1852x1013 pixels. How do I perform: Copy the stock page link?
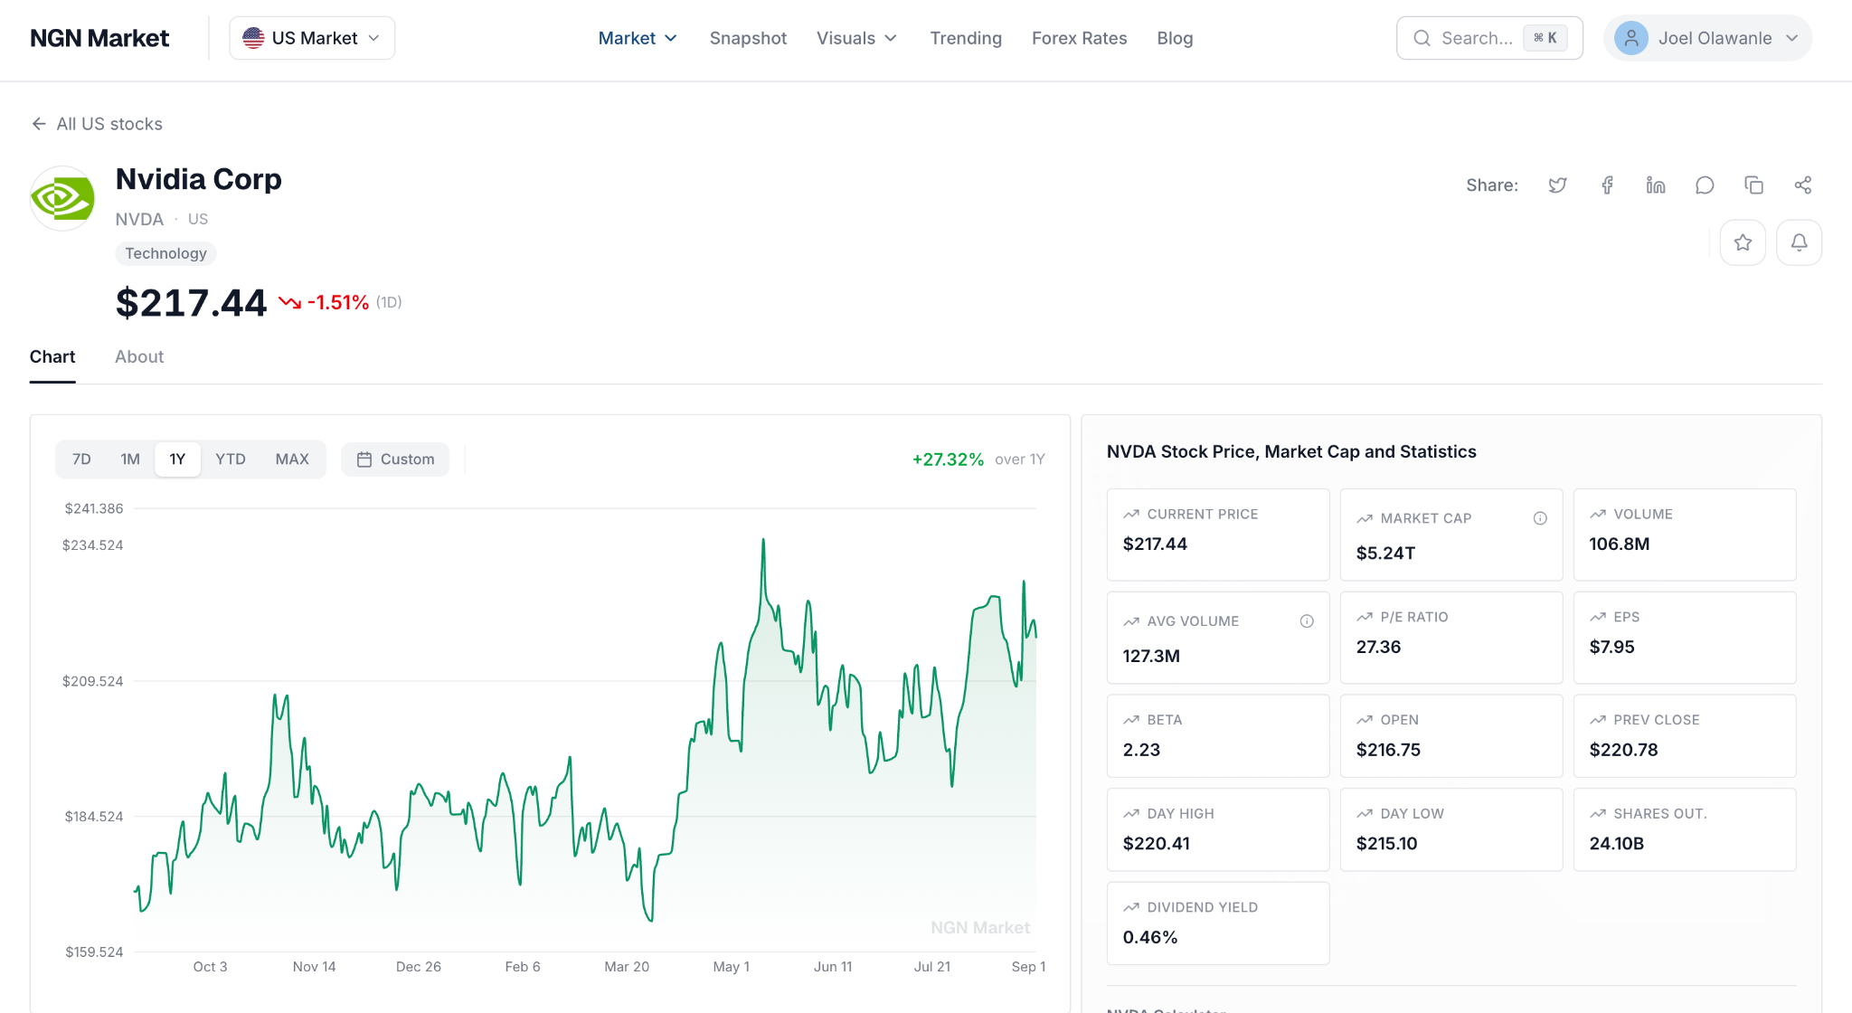(x=1753, y=185)
